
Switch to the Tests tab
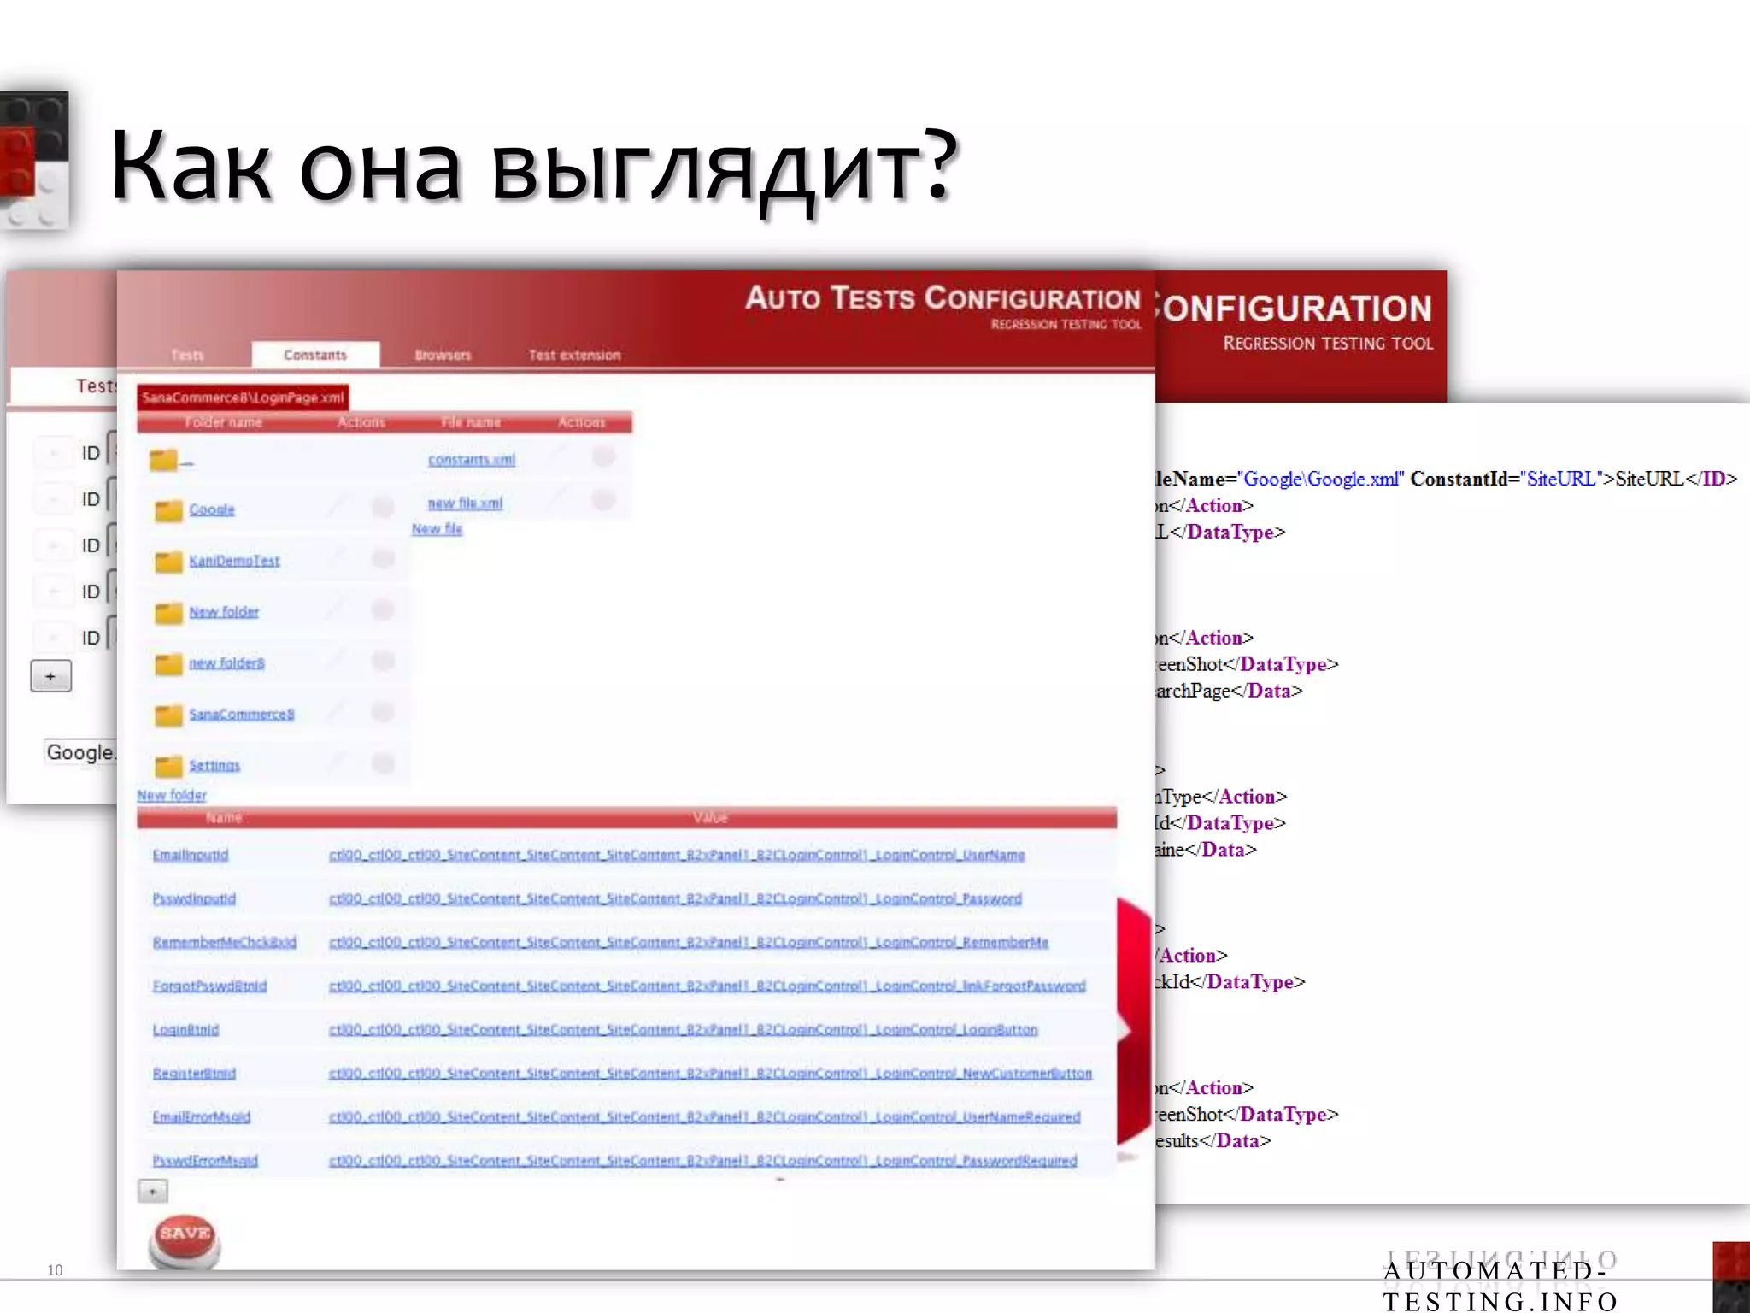187,355
